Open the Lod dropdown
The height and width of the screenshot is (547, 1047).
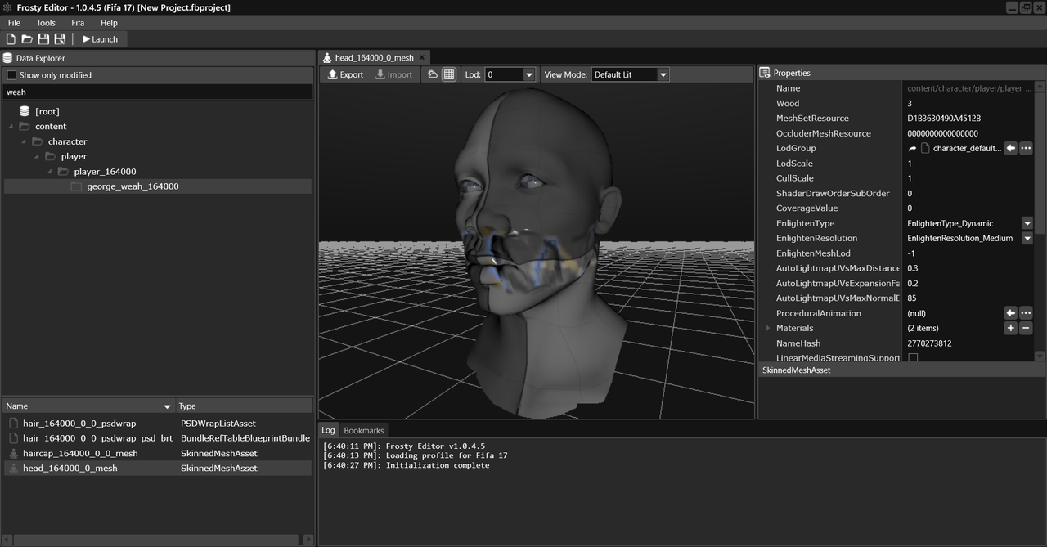tap(528, 74)
